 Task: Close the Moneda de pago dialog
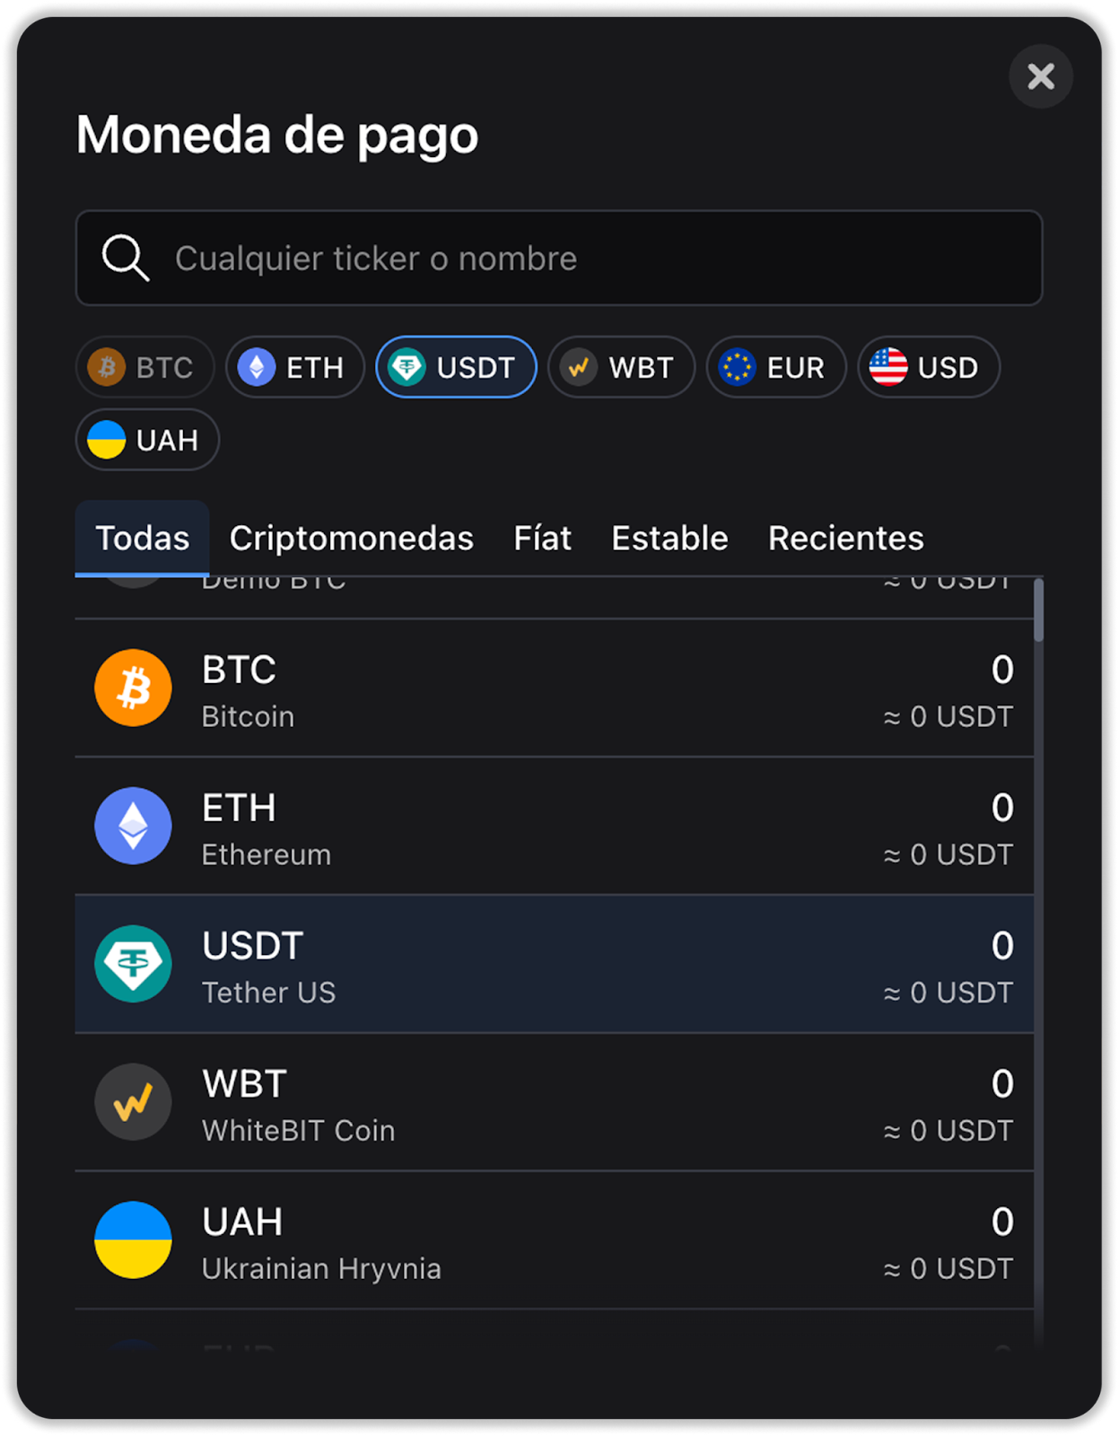1040,76
